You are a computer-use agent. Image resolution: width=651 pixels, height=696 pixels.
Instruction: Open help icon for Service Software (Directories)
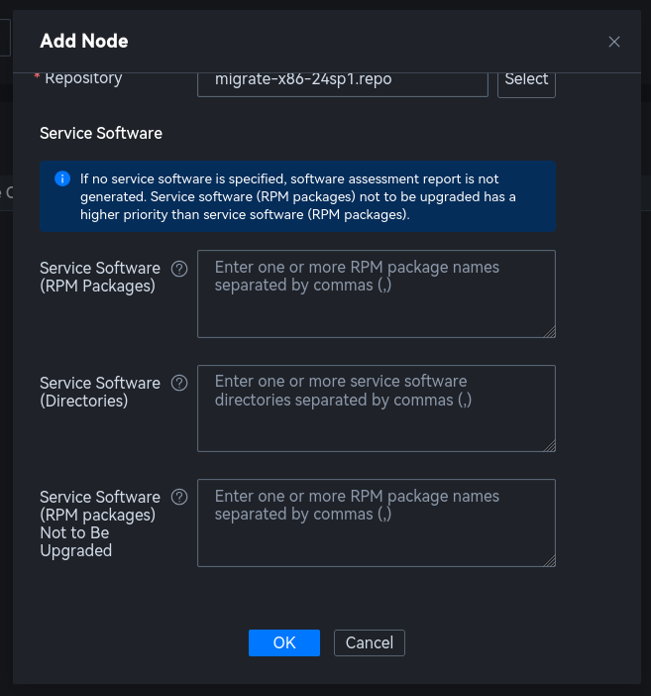179,383
